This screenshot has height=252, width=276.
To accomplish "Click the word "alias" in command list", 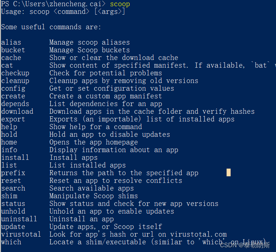I will [11, 42].
